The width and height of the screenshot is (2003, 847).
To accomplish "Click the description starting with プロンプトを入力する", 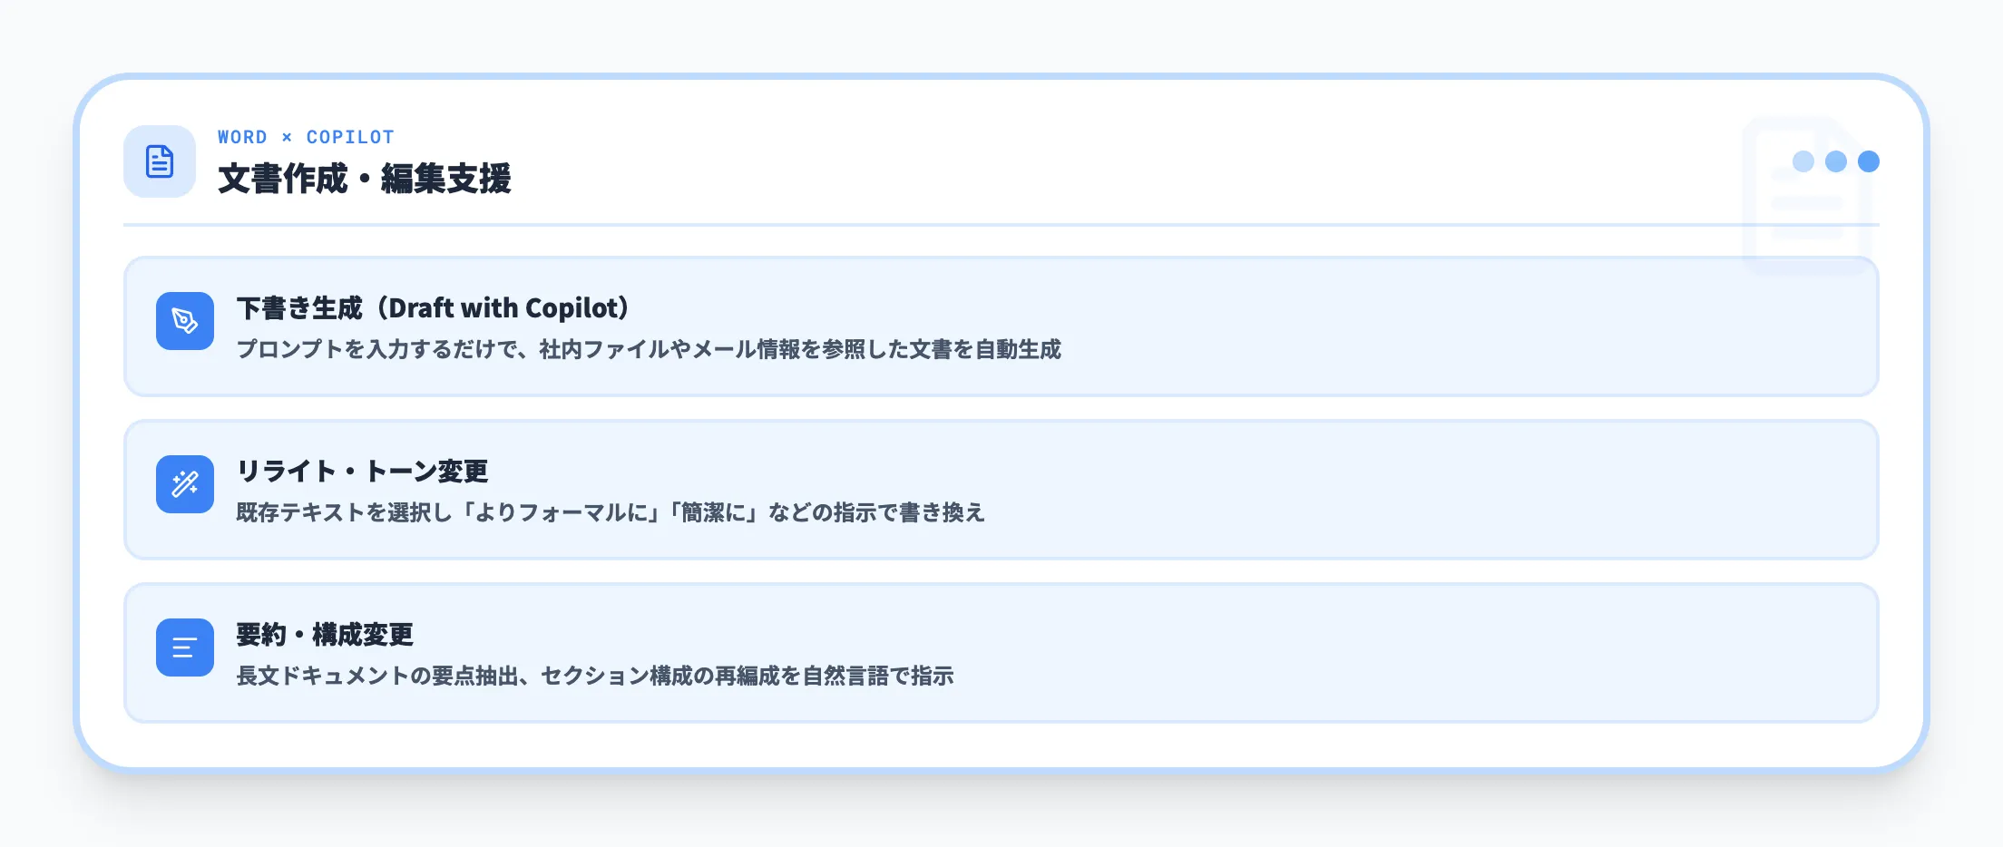I will 649,349.
